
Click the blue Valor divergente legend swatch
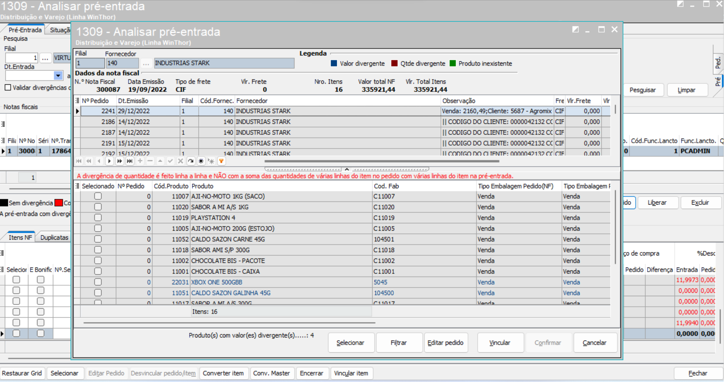[x=334, y=63]
